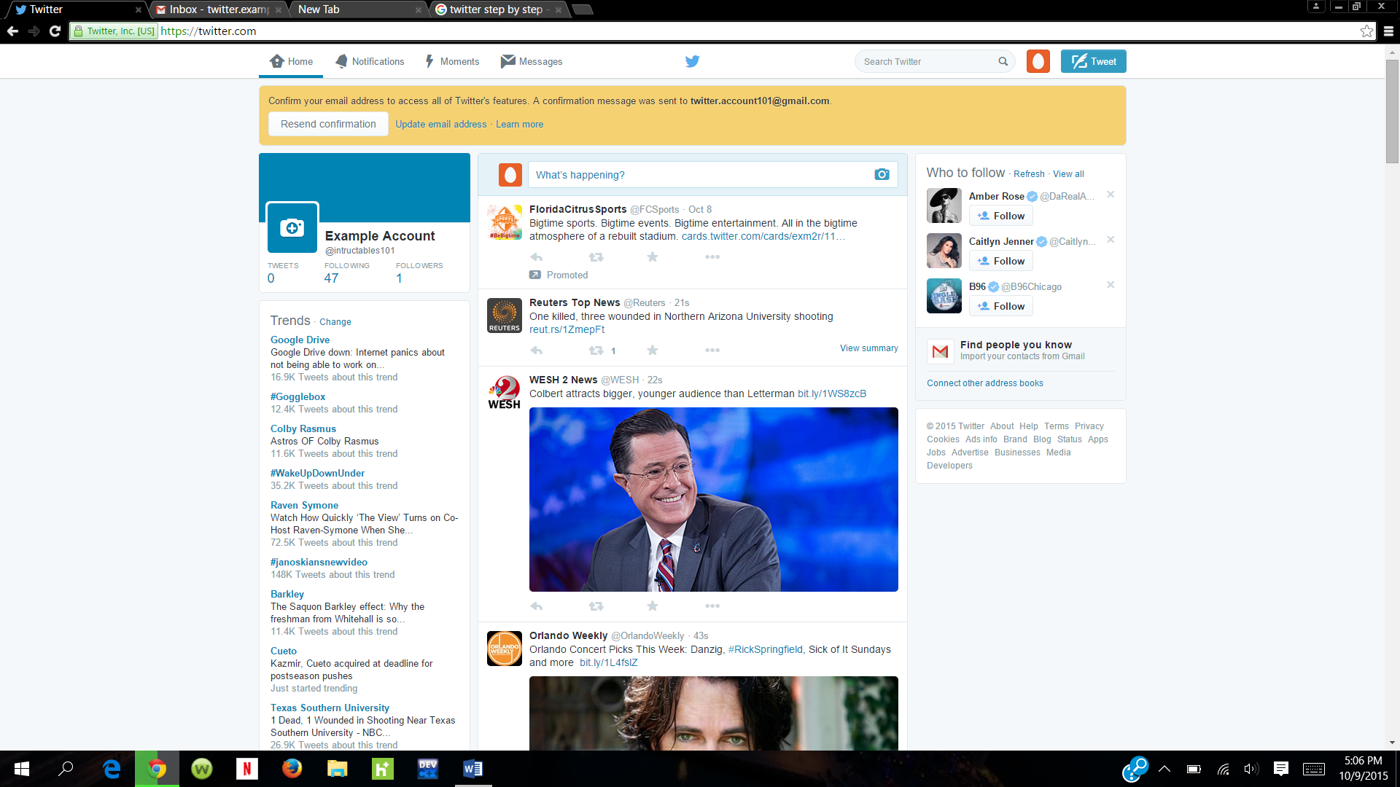The image size is (1400, 787).
Task: Click the Resend confirmation button
Action: pyautogui.click(x=328, y=125)
